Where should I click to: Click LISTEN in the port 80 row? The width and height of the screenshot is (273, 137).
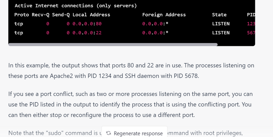point(221,23)
